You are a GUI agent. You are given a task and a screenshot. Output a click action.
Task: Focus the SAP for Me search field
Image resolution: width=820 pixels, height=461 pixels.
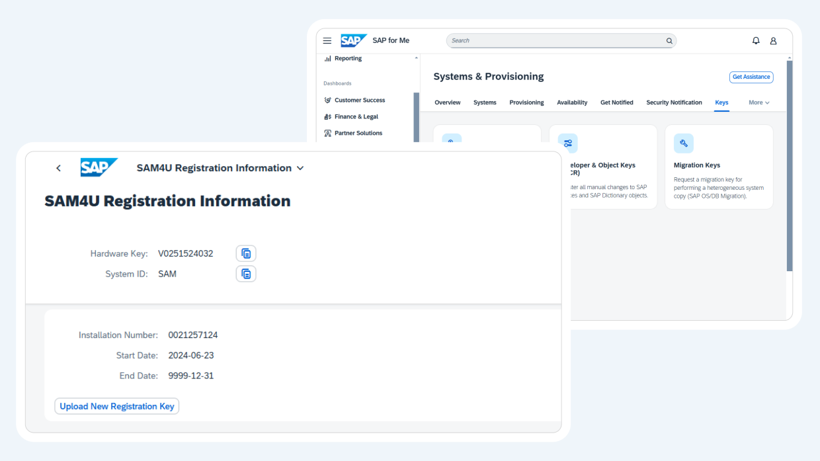tap(561, 41)
